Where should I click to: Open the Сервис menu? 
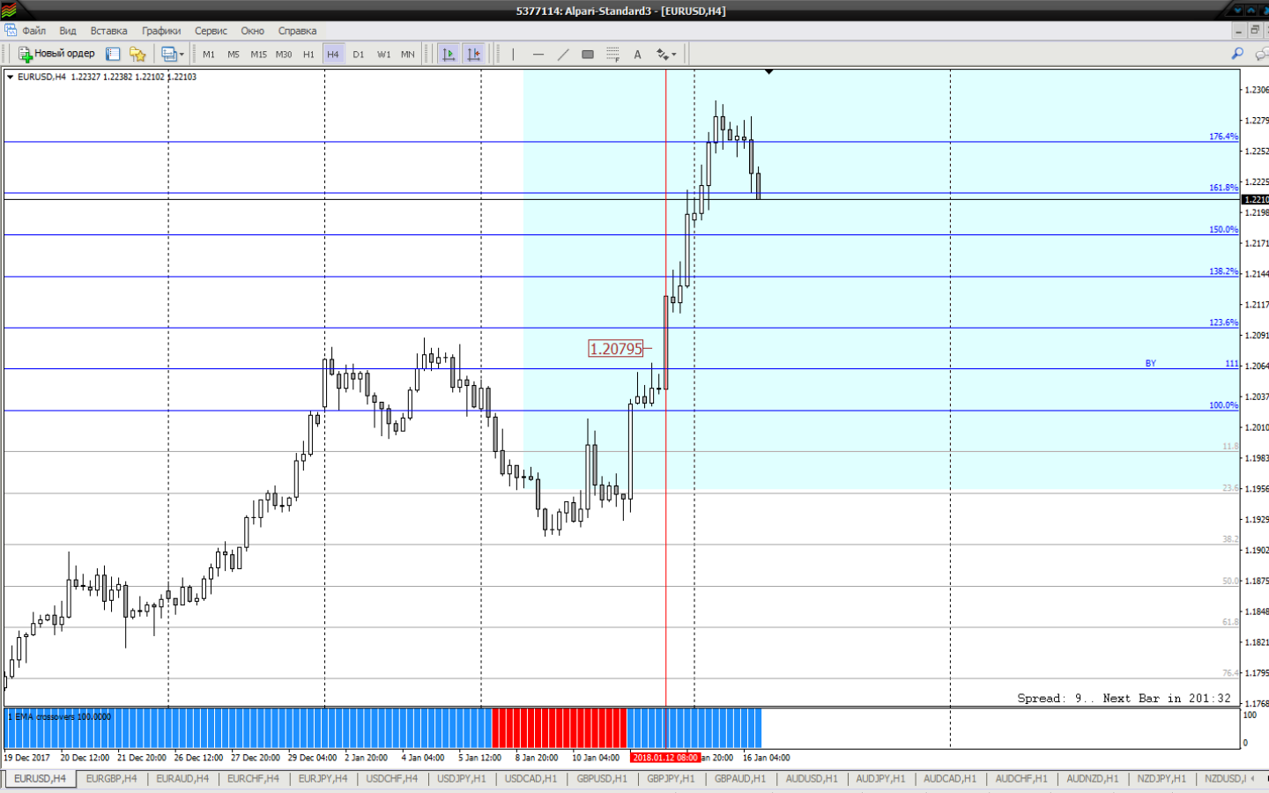click(211, 31)
